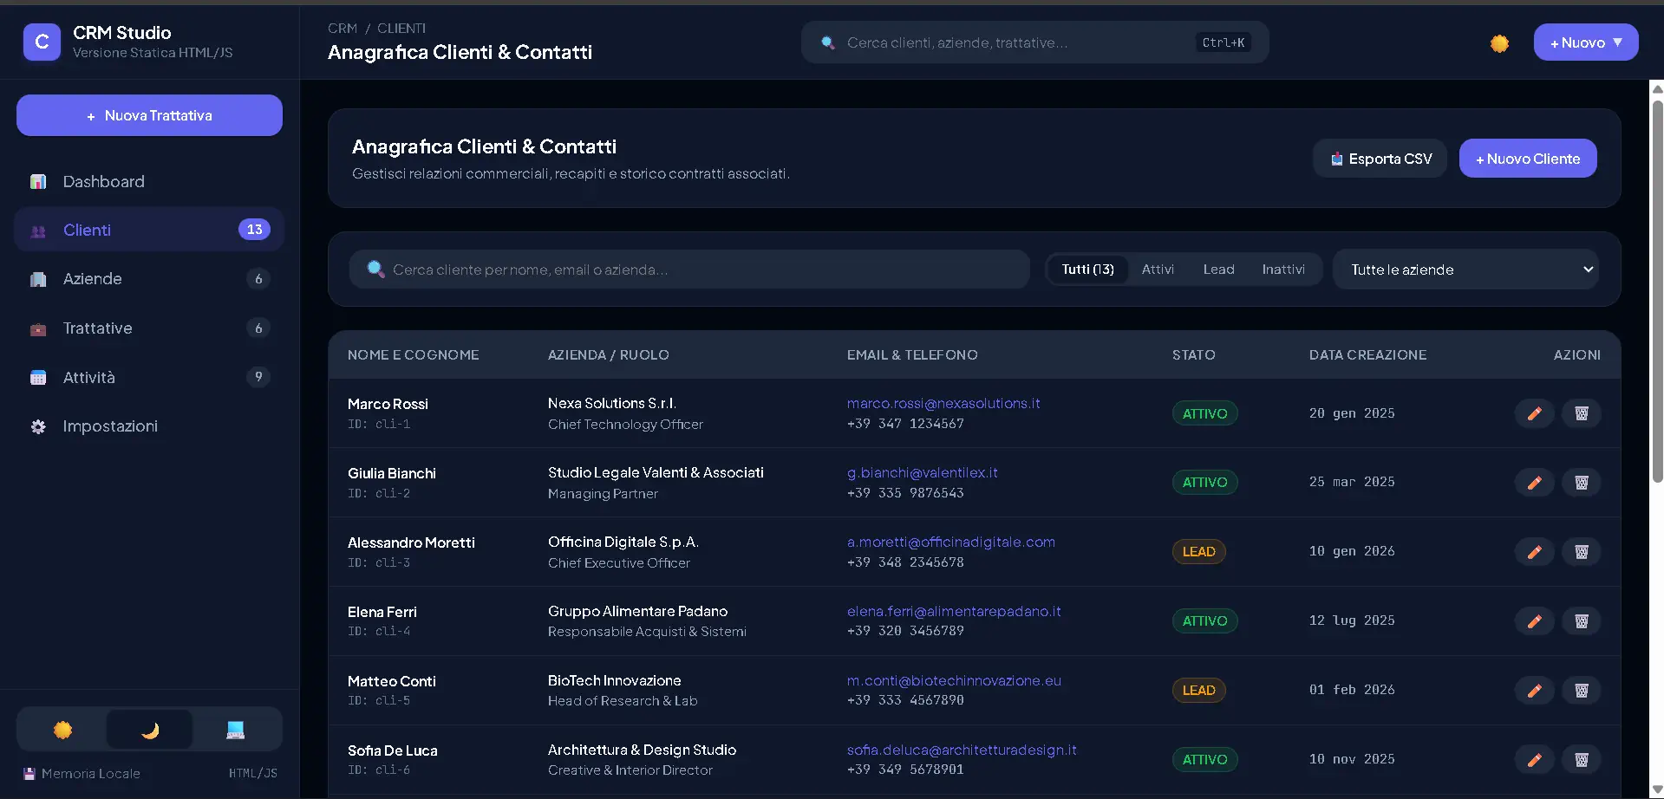Edit Sofia De Luca with the pencil icon
Viewport: 1664px width, 799px height.
pyautogui.click(x=1534, y=760)
